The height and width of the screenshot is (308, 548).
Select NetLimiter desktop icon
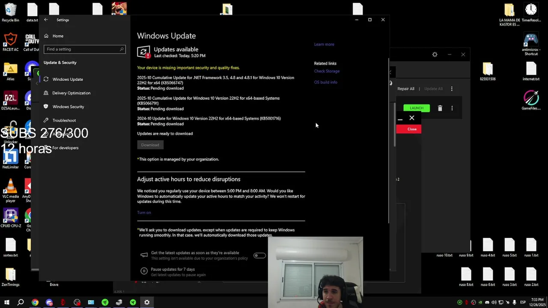coord(10,160)
